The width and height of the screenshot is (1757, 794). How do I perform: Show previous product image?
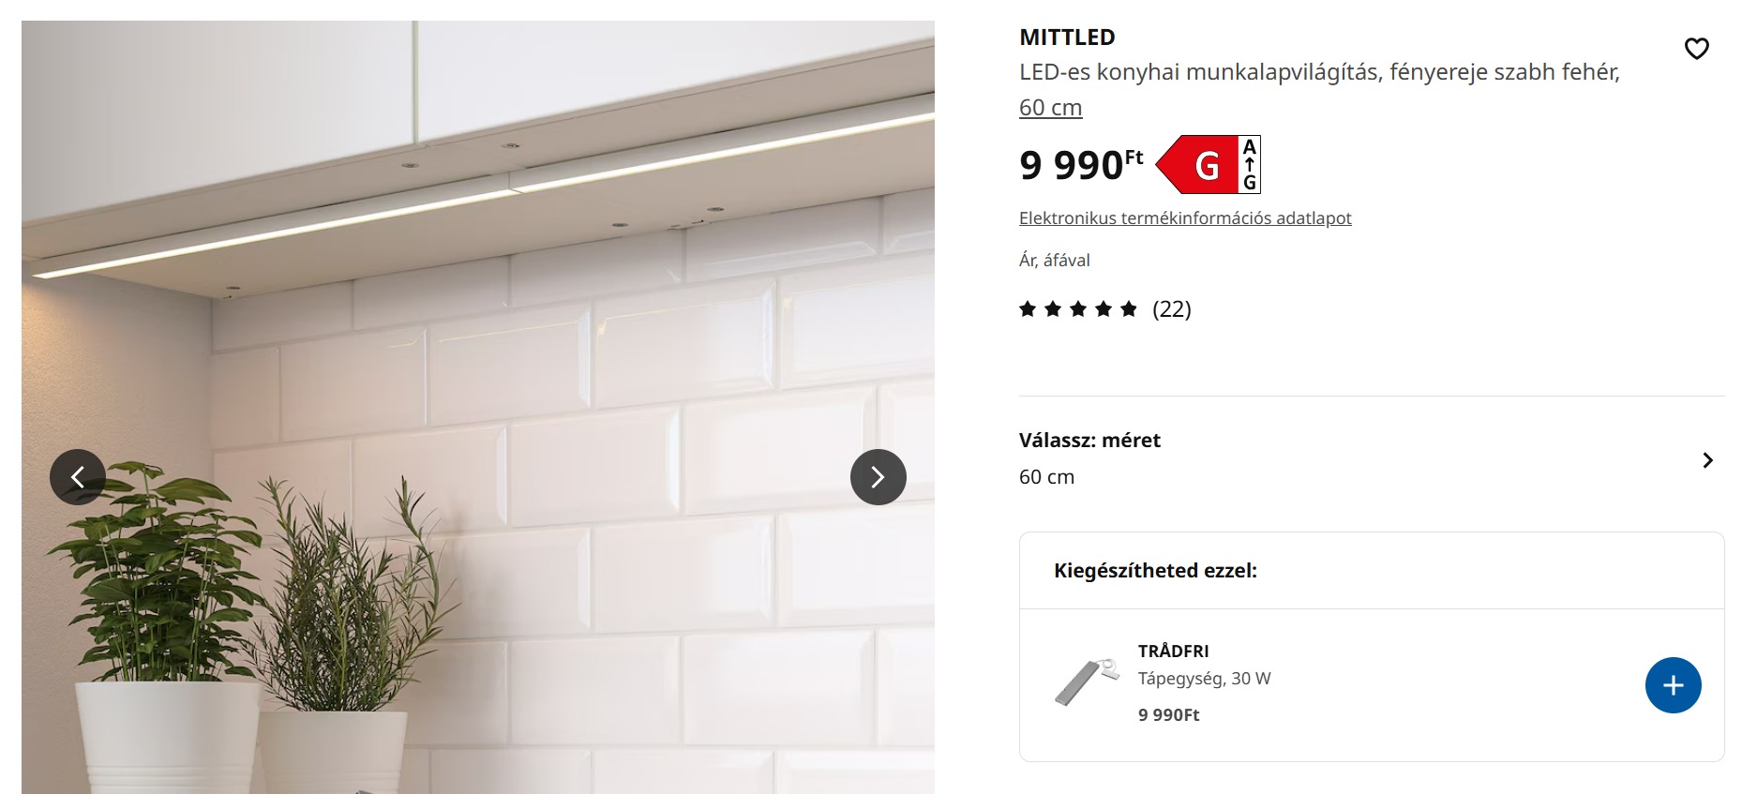tap(78, 477)
